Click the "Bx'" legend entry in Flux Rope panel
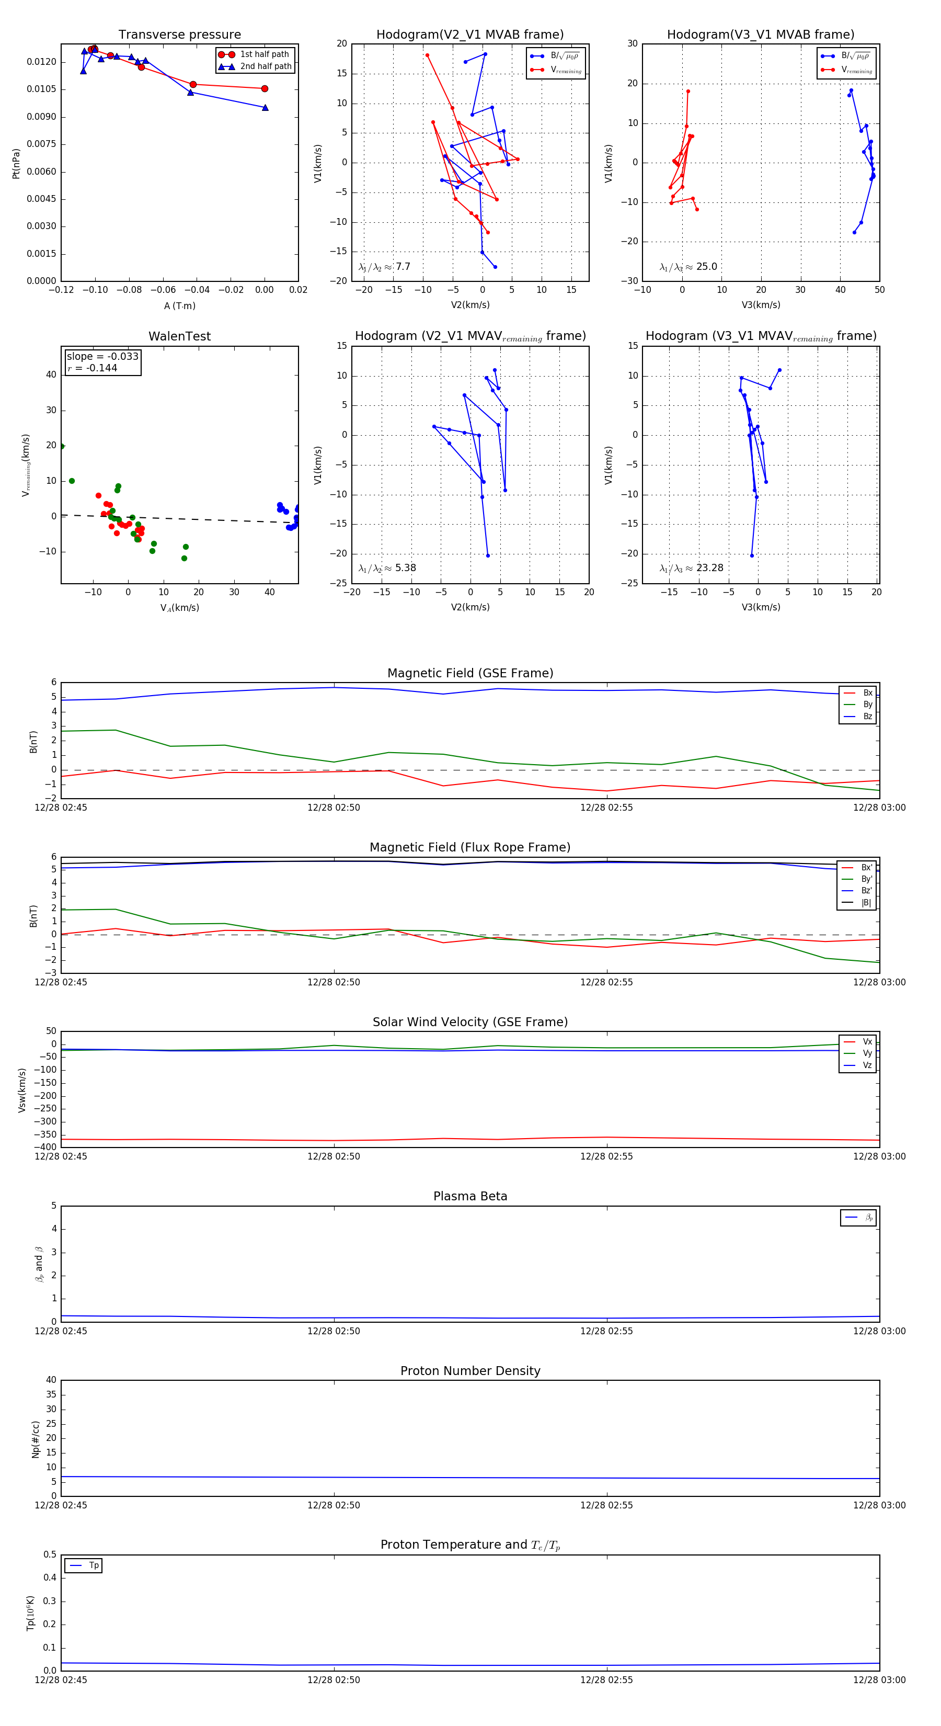Image resolution: width=941 pixels, height=1726 pixels. [857, 867]
